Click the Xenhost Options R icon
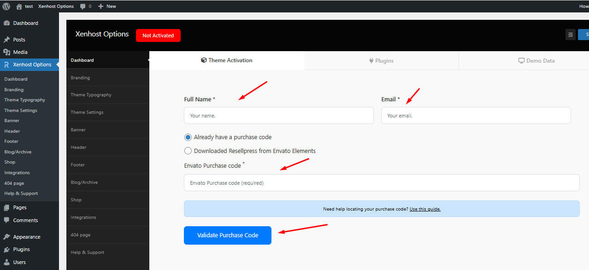This screenshot has width=589, height=270. (6, 65)
